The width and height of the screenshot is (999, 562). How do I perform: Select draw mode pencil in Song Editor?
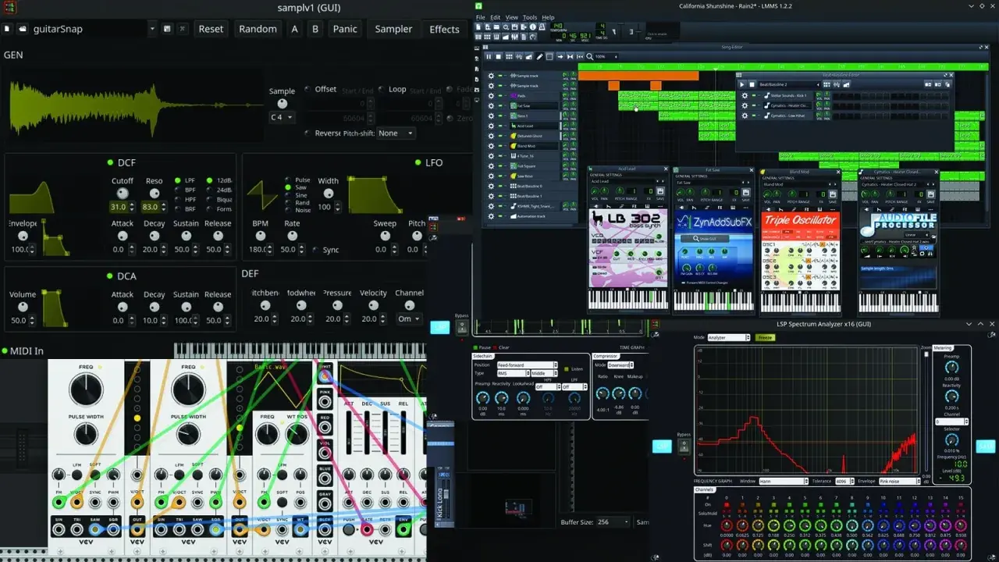(539, 56)
